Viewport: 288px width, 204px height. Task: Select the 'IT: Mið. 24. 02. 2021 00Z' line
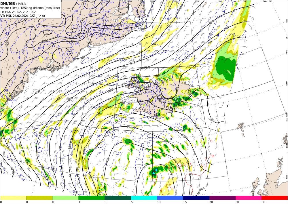(18, 12)
